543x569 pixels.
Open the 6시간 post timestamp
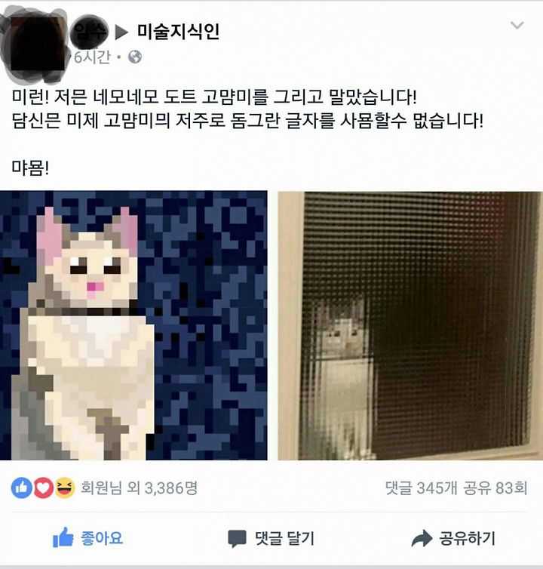(92, 57)
